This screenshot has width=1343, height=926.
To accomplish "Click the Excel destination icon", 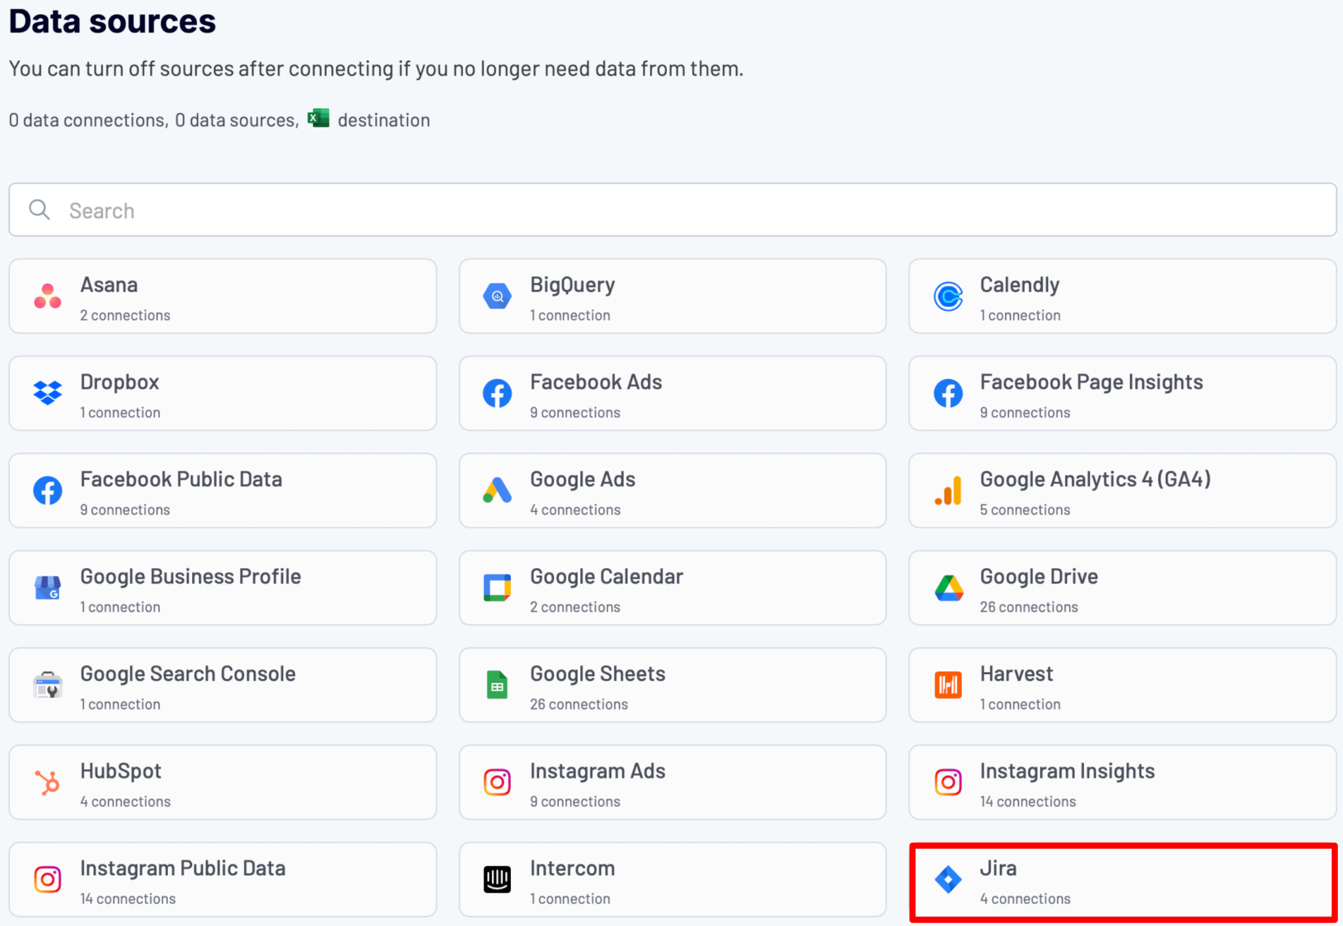I will click(x=319, y=118).
